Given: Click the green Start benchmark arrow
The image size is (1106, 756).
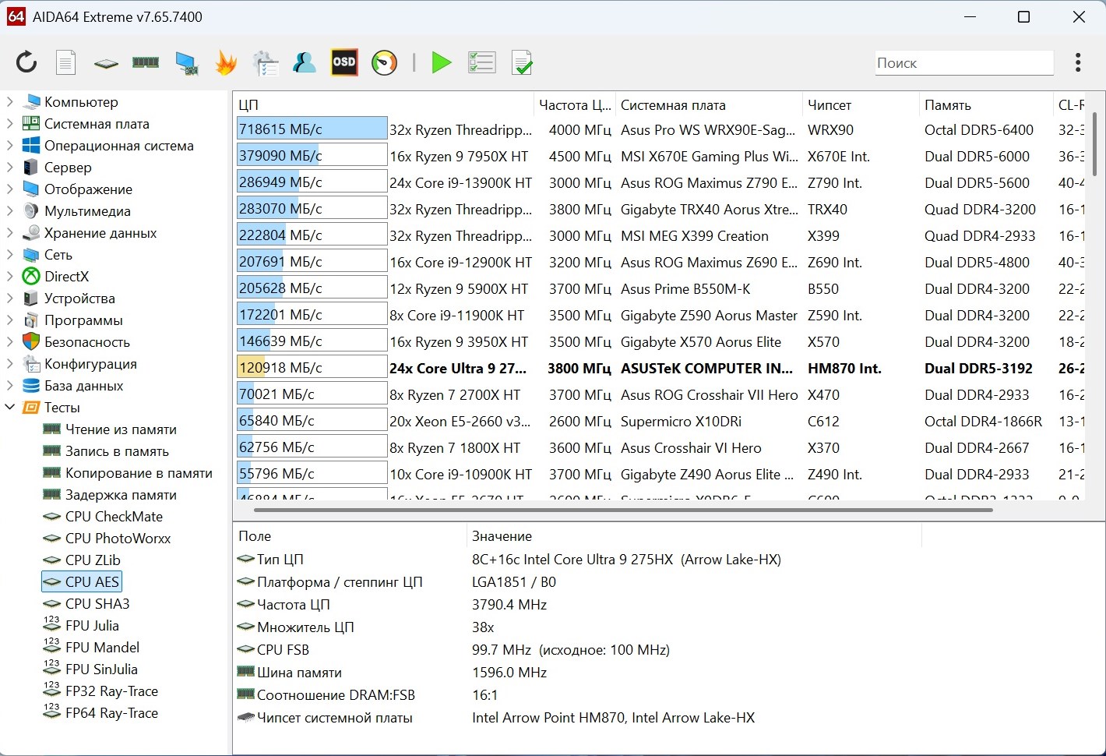Looking at the screenshot, I should (442, 62).
